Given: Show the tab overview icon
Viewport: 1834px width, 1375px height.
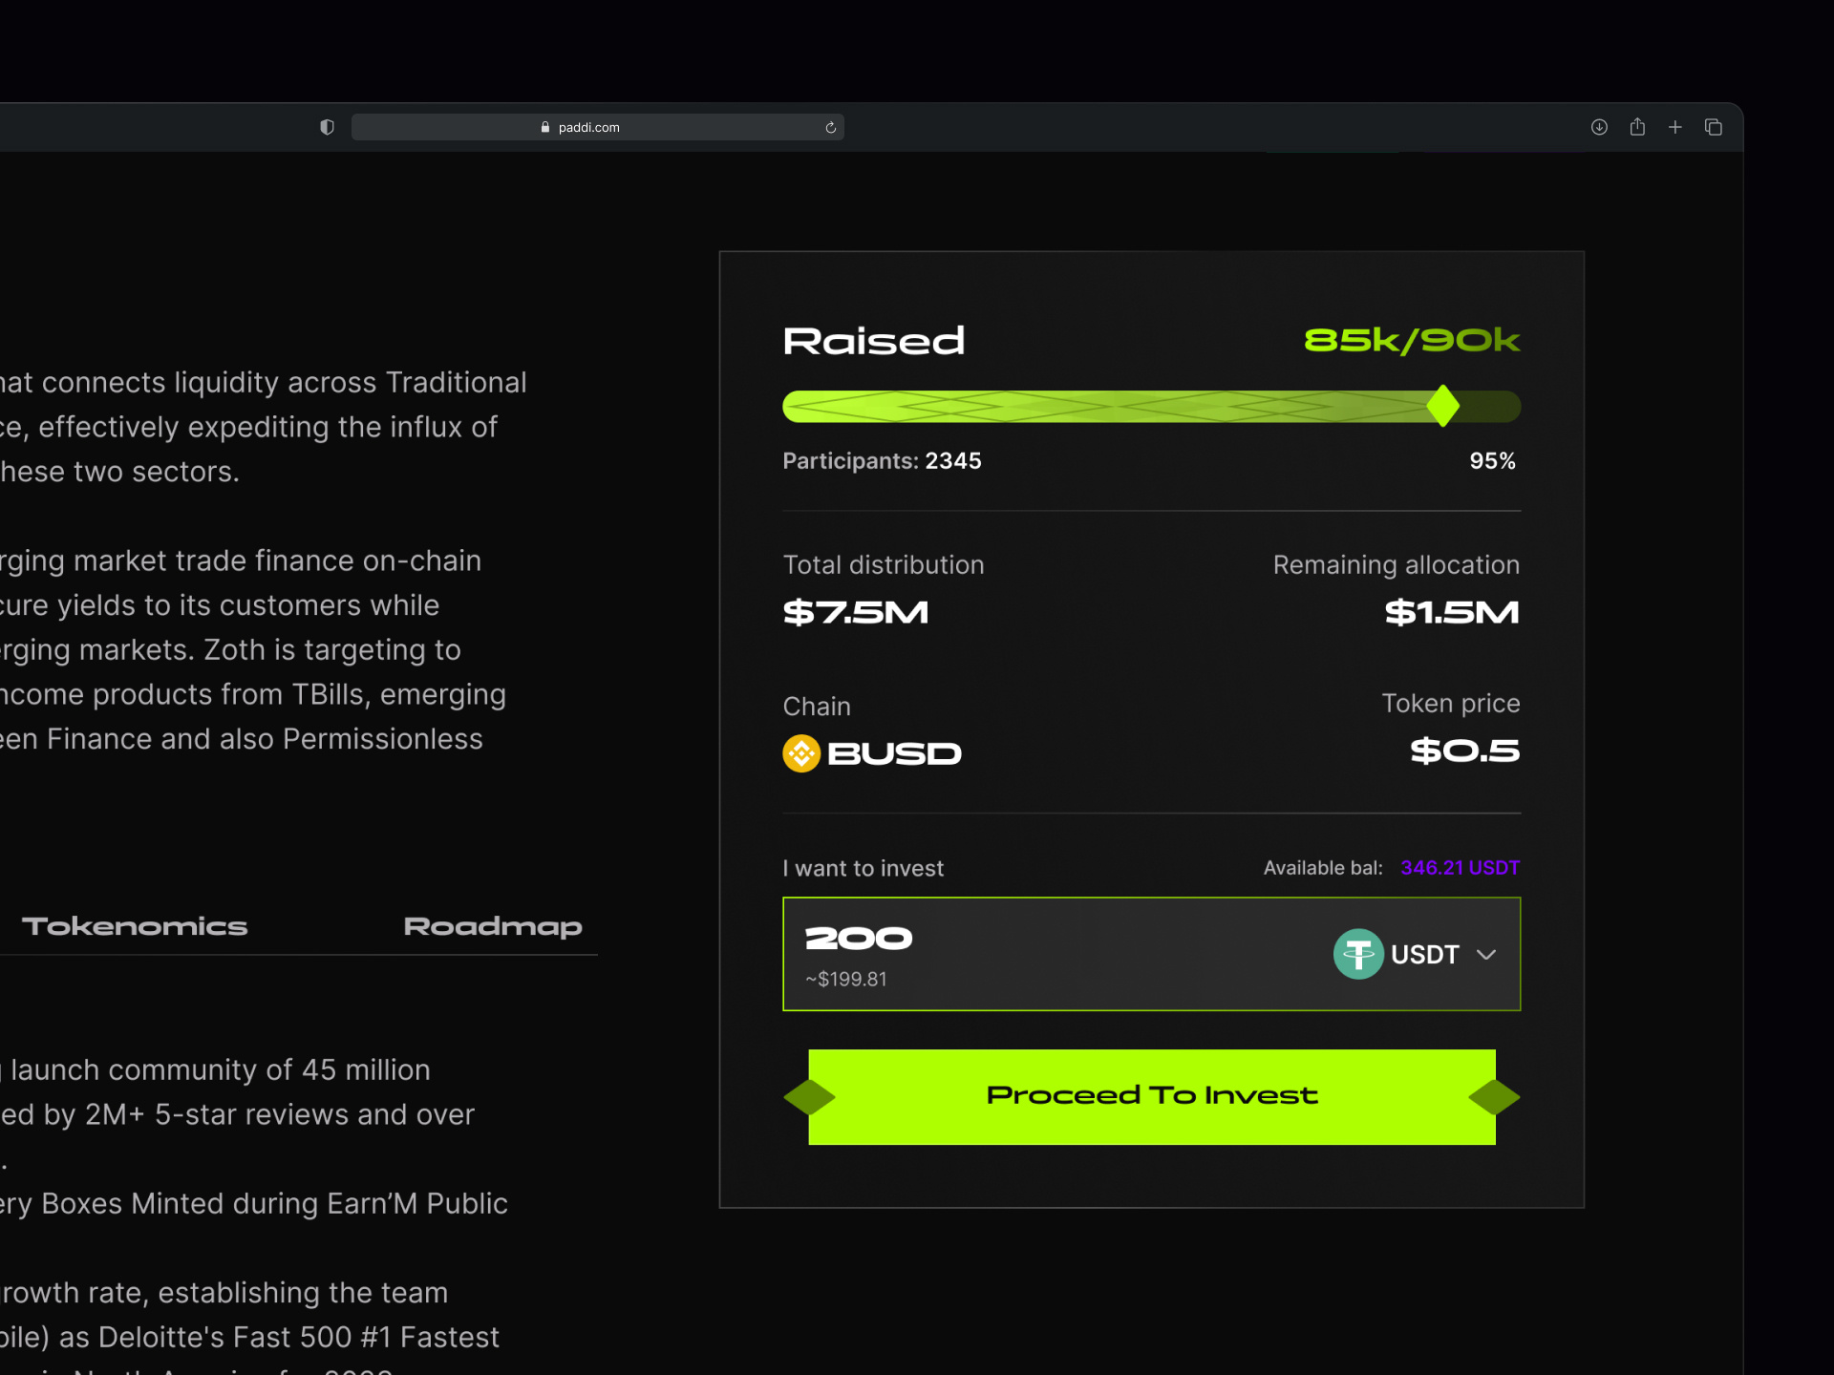Looking at the screenshot, I should pos(1713,126).
